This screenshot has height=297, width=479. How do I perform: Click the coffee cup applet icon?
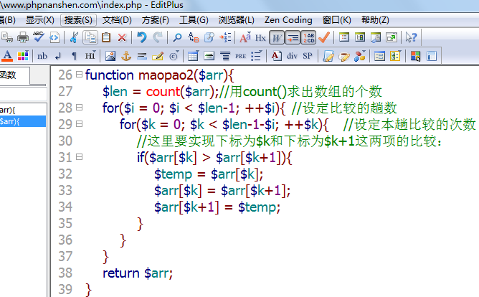point(344,56)
